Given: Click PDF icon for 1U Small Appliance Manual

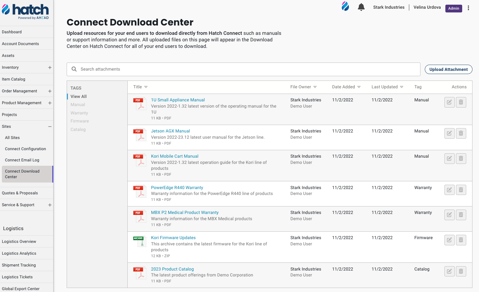Looking at the screenshot, I should (x=140, y=104).
